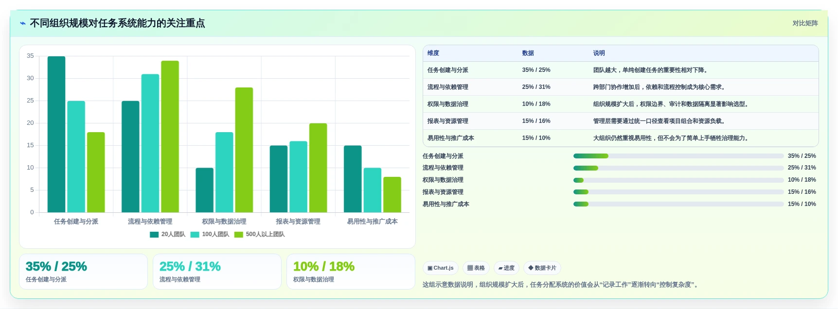Screen dimensions: 838x309
Task: Click the green bar in 权限与数据治理 group
Action: pos(244,150)
